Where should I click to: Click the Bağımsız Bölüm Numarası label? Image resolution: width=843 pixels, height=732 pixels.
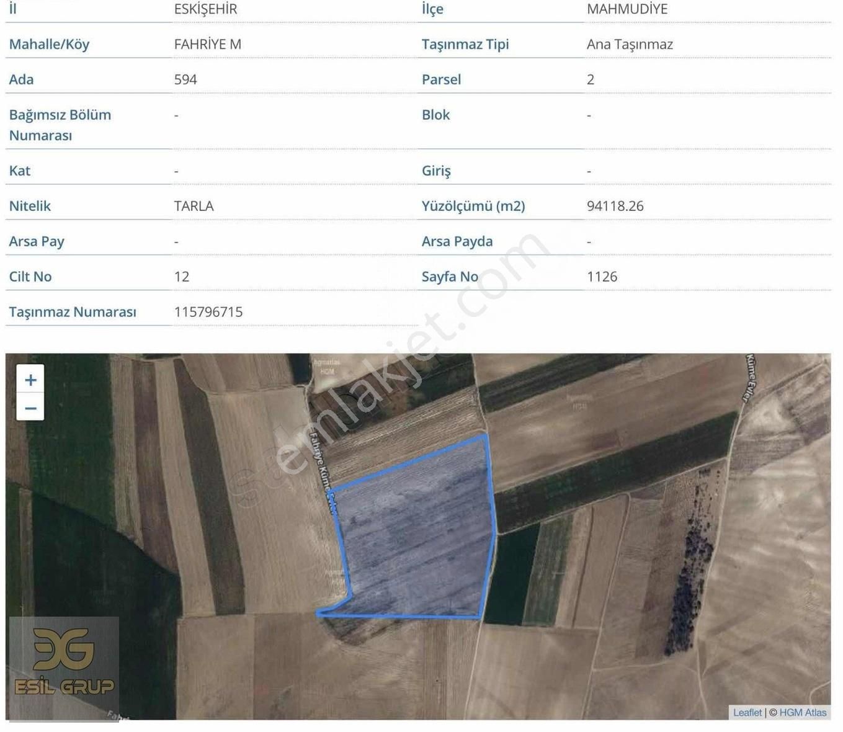coord(60,125)
